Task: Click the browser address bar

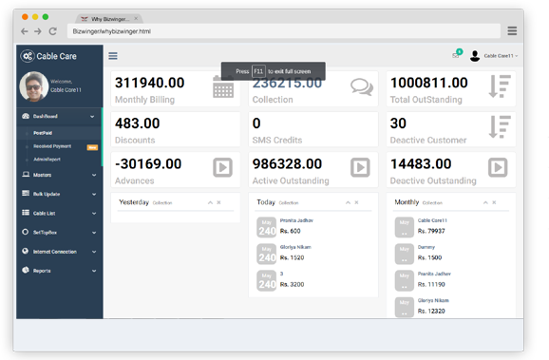Action: tap(284, 31)
